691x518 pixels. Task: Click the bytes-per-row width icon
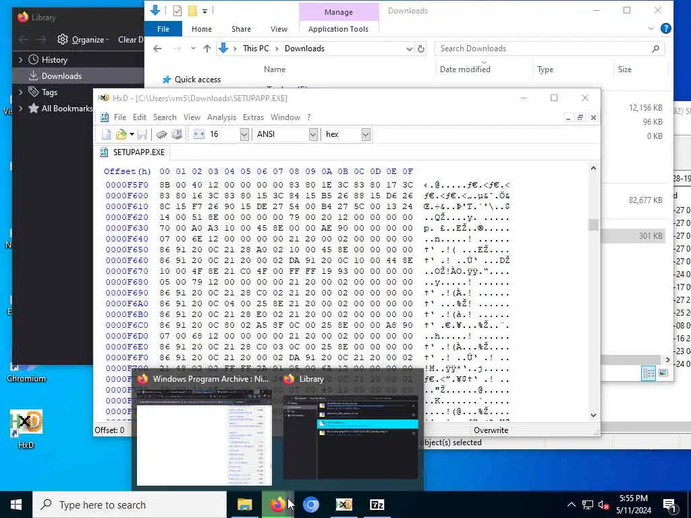[199, 134]
